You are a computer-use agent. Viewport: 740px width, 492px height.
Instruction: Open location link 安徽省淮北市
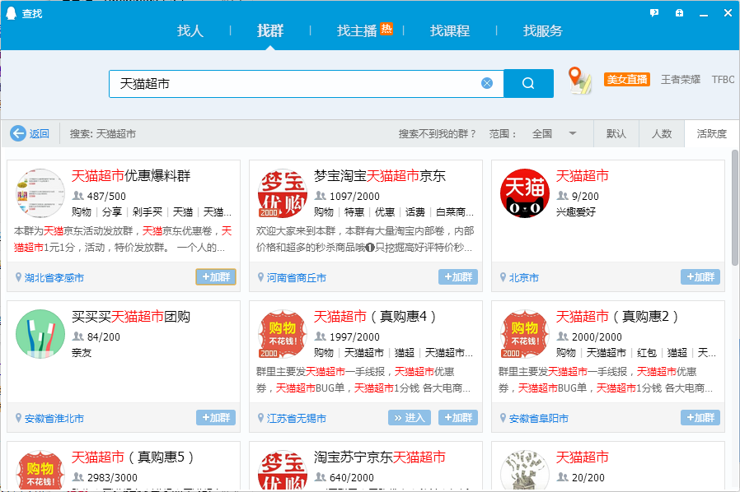click(54, 418)
